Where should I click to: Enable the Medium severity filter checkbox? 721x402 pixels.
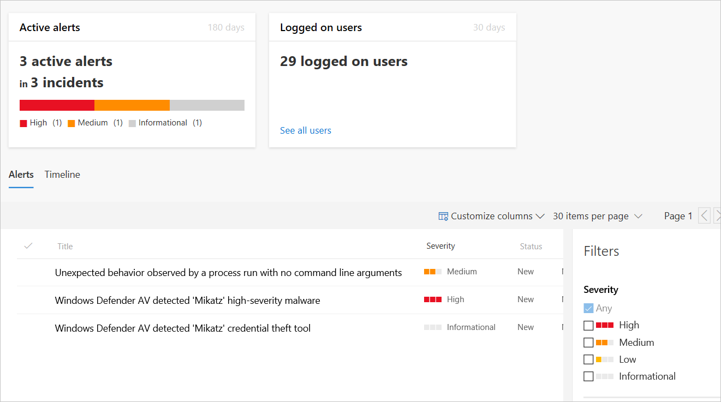tap(588, 343)
